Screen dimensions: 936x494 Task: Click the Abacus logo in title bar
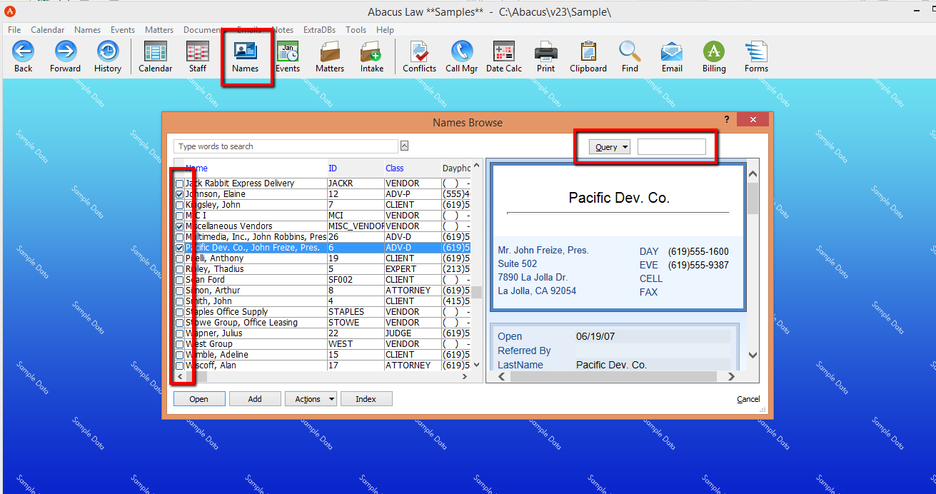tap(9, 11)
